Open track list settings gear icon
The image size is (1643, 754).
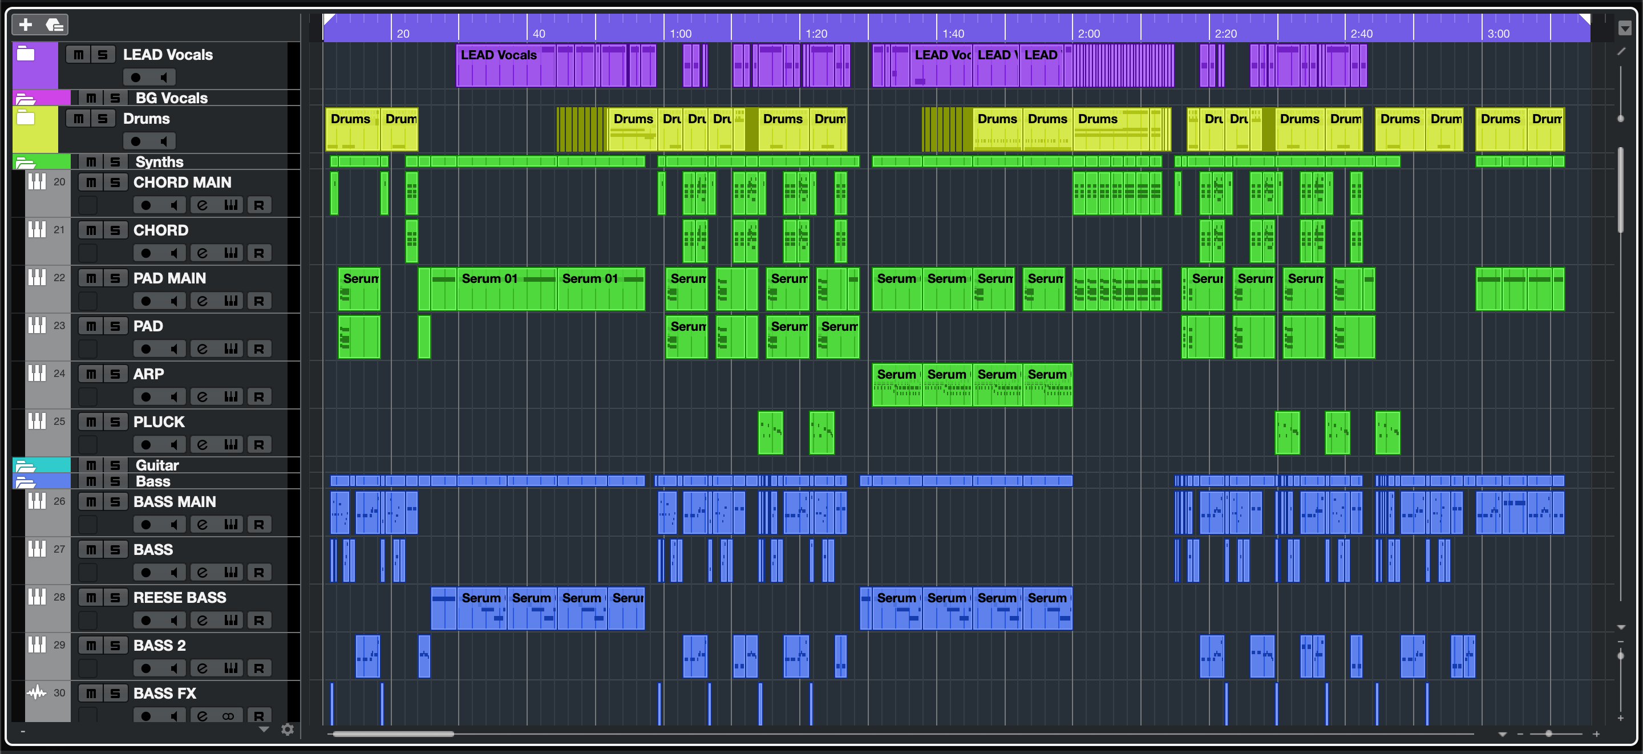tap(288, 729)
